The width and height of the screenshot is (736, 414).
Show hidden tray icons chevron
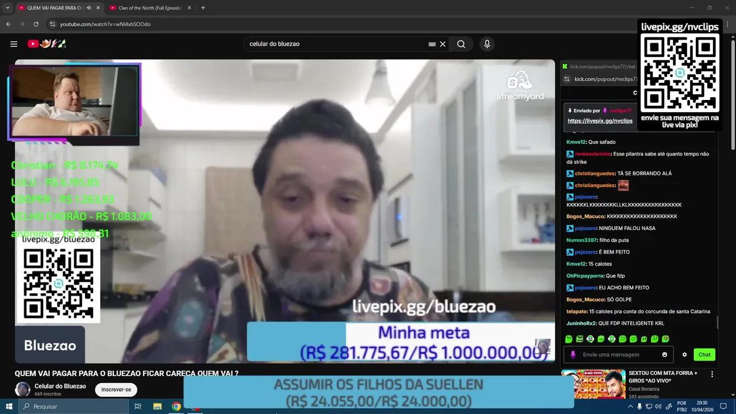click(x=630, y=407)
